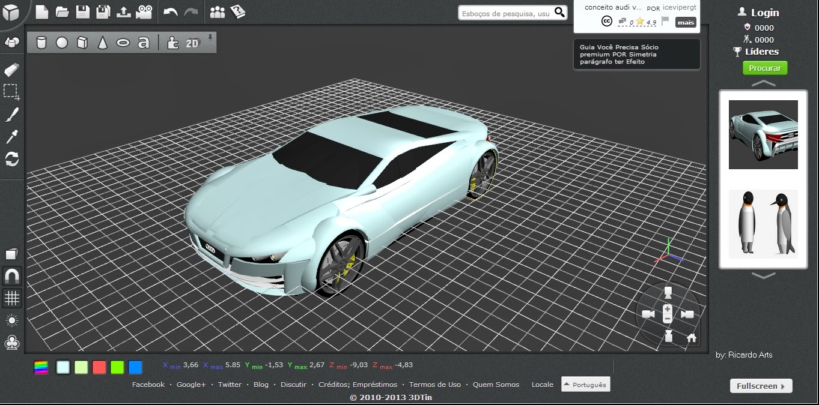Open the Termos de Uso page
The height and width of the screenshot is (405, 819).
(434, 385)
